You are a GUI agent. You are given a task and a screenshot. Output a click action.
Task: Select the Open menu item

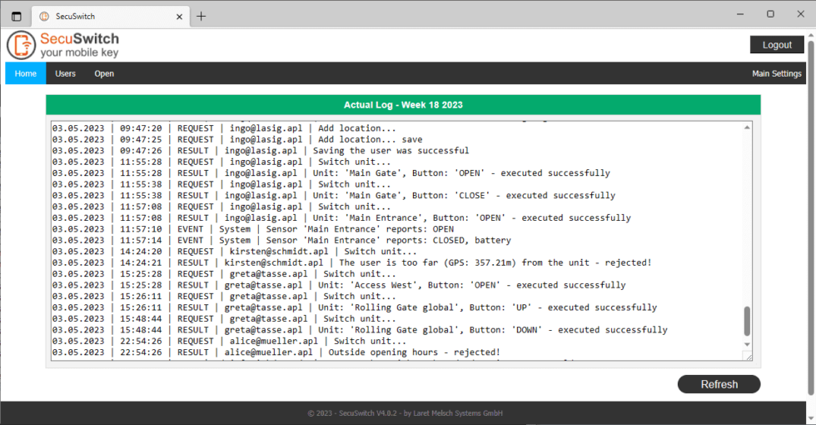tap(104, 73)
